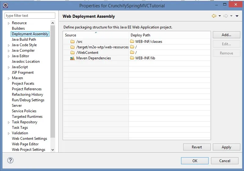Click the Properties dialog gear icon

(5, 6)
